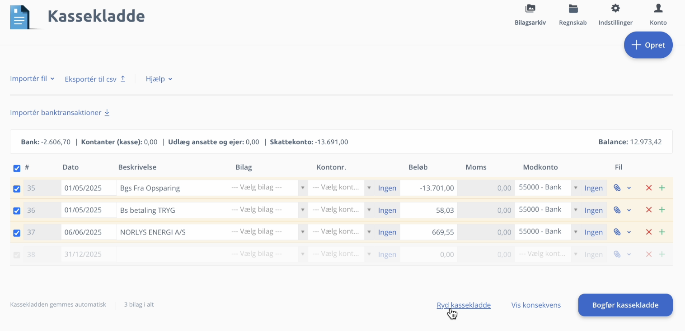The width and height of the screenshot is (685, 331).
Task: Open the Bilagsarkiv icon
Action: pyautogui.click(x=530, y=9)
